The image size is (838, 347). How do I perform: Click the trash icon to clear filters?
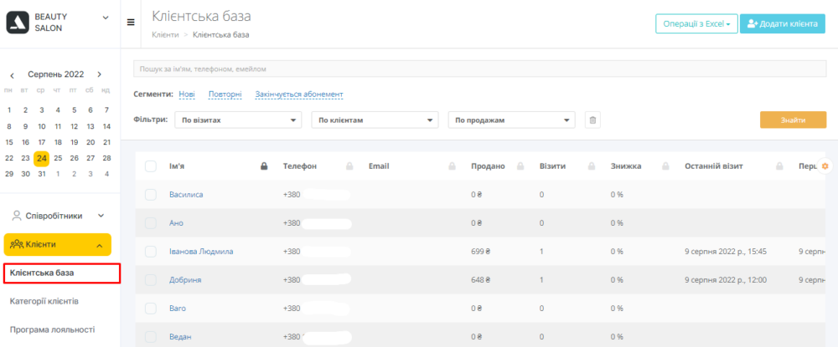pos(592,120)
